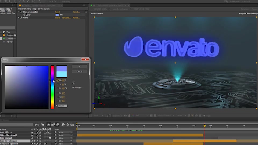Open Glow effect Options
The image size is (258, 145).
[66, 18]
